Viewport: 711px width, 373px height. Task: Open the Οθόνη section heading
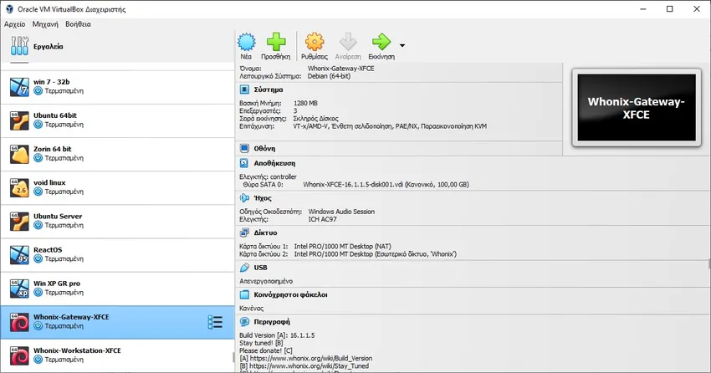pyautogui.click(x=264, y=148)
